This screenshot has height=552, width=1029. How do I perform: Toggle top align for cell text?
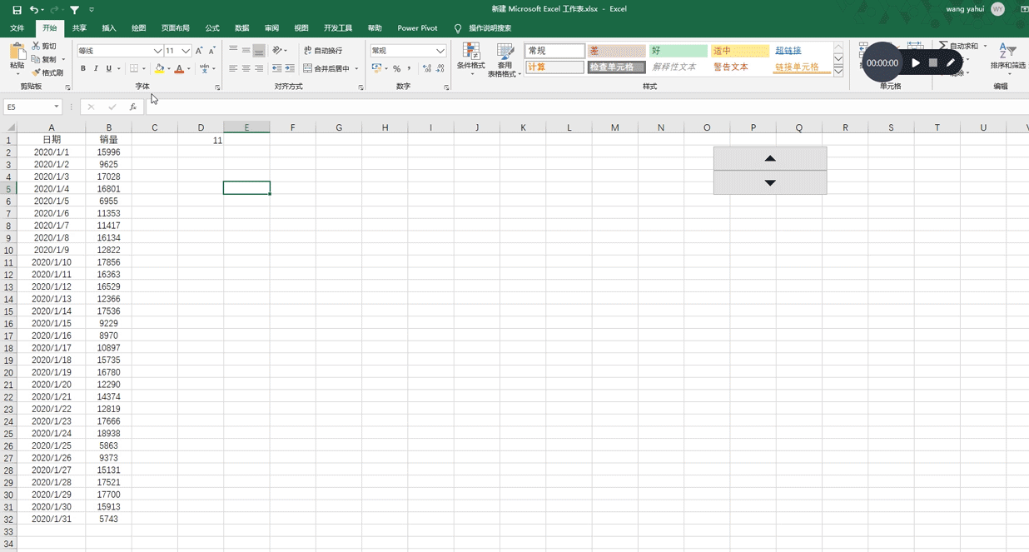coord(233,50)
